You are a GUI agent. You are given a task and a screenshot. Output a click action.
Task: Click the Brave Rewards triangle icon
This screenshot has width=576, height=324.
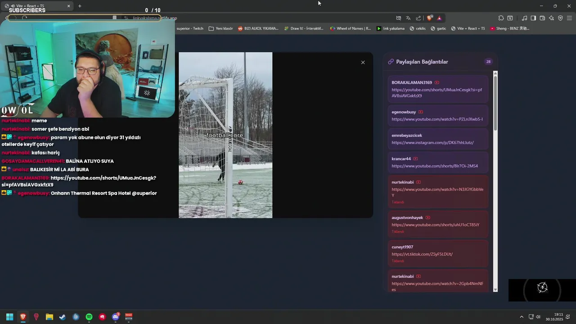(x=439, y=18)
